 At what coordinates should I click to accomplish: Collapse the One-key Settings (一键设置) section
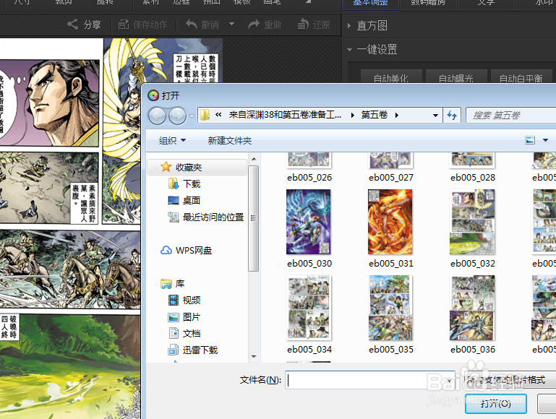350,50
